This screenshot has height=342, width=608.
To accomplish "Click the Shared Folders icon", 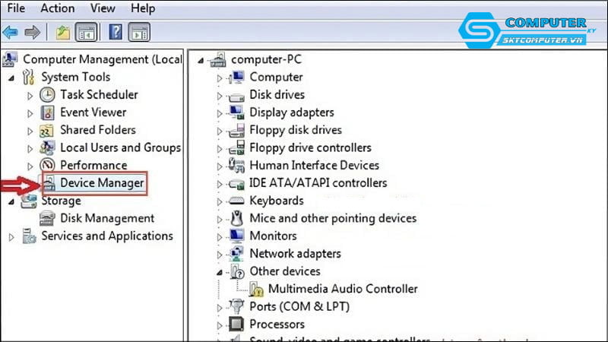I will (46, 131).
